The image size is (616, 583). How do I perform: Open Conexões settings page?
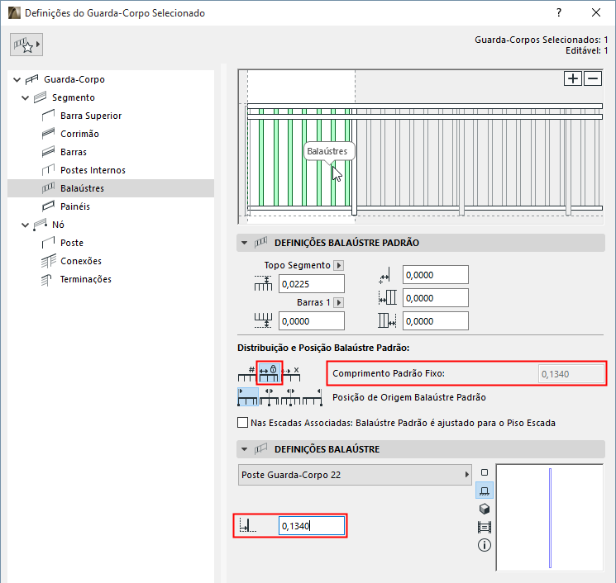coord(81,261)
